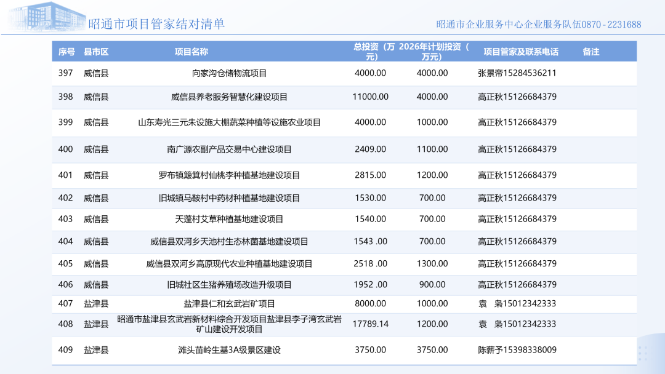The image size is (665, 374).
Task: Click project 罗布镇簸箕村仙桃李种植基地建设项目
Action: point(229,175)
